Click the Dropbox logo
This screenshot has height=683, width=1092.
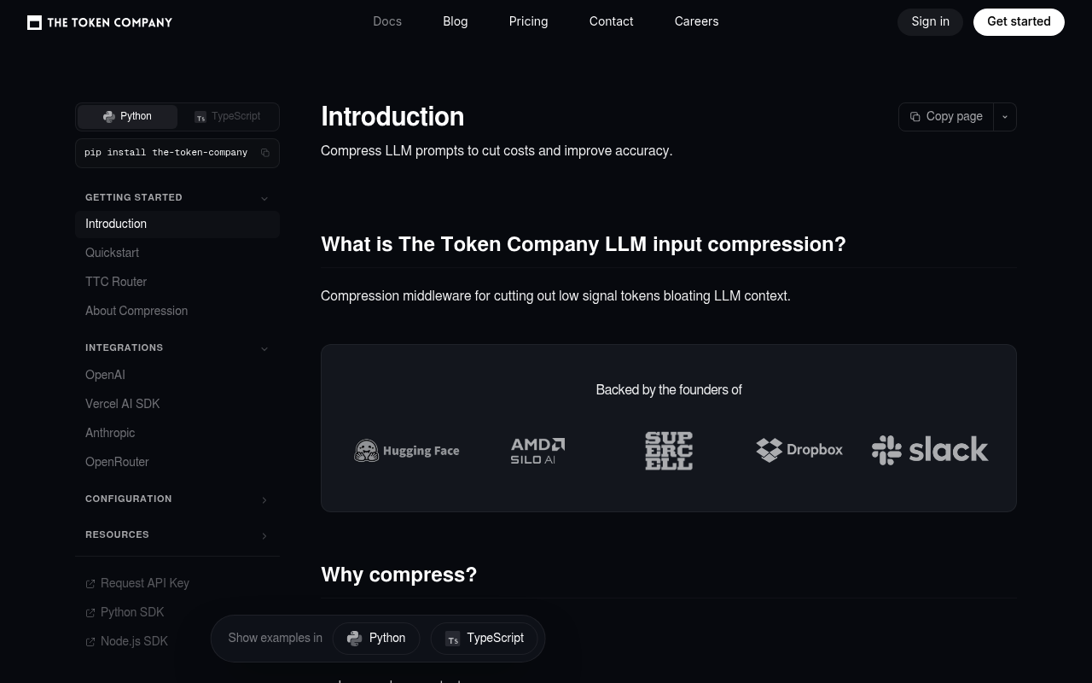tap(799, 450)
